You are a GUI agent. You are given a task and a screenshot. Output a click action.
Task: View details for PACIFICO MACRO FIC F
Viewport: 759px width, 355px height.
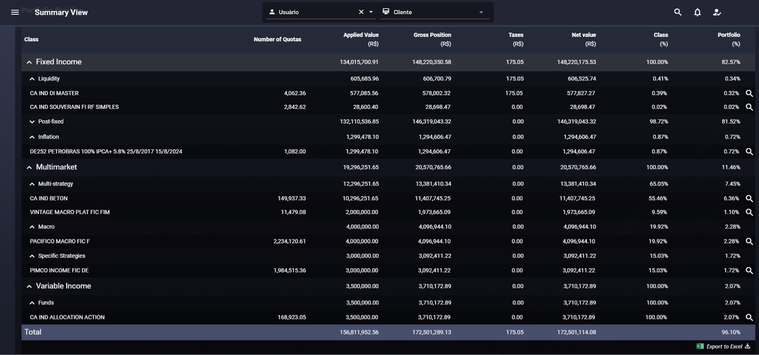[x=749, y=241]
